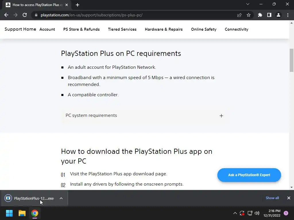Go to Support Home
Viewport: 294px width, 220px height.
click(20, 29)
